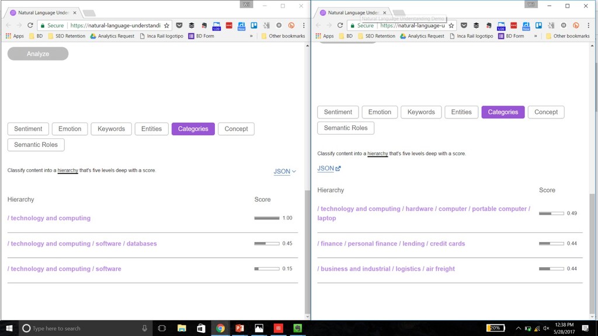Click left window address bar URL
The image size is (598, 336).
tap(115, 26)
